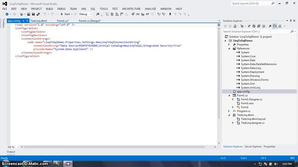Screen dimensions: 298x167
Task: Switch to the Properties panel tab
Action: [x=269, y=147]
